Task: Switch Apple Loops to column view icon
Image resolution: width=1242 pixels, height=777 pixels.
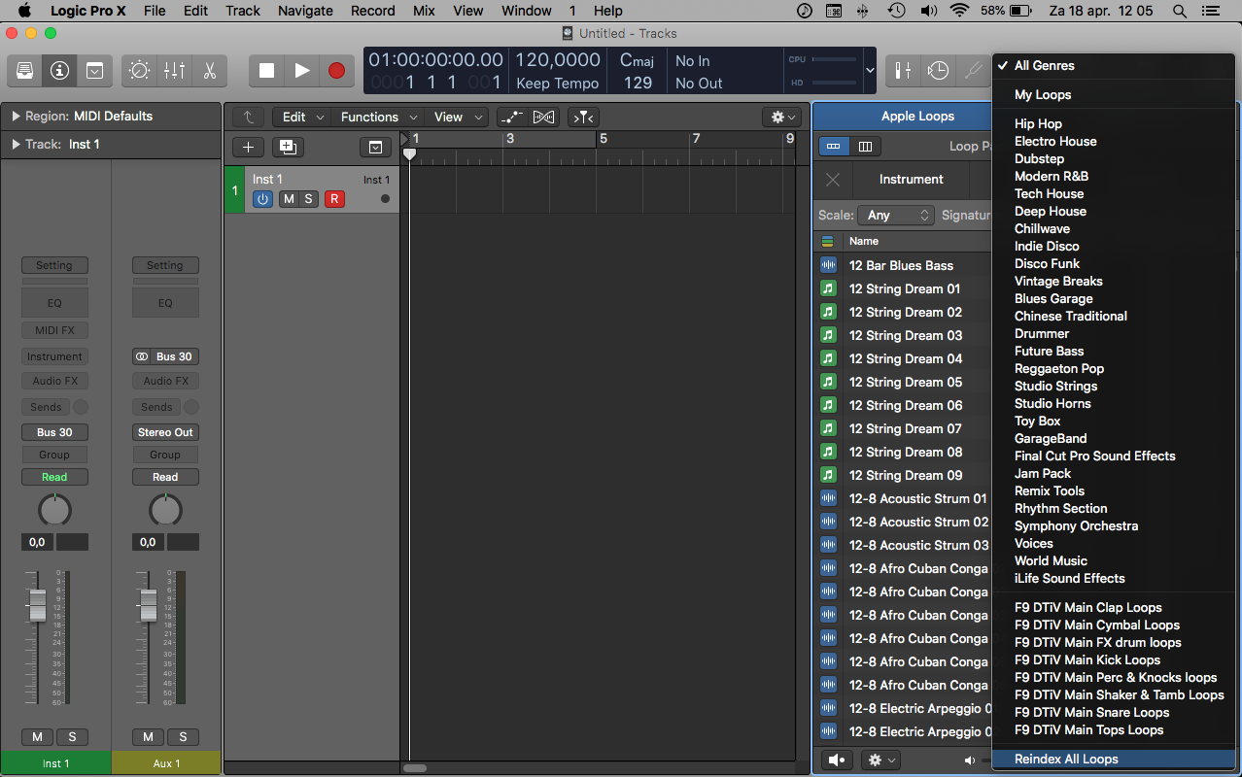Action: click(863, 146)
